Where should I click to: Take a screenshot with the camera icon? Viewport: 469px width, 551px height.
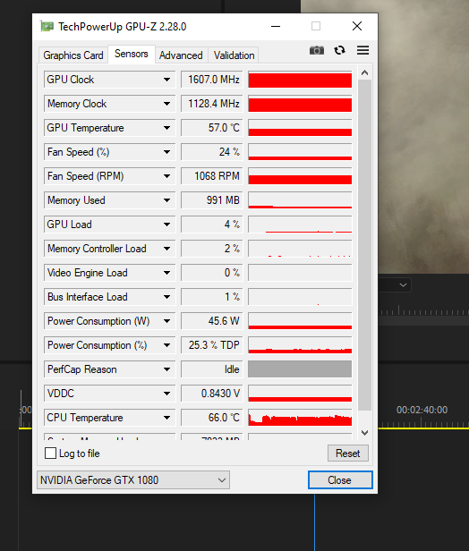(x=317, y=51)
